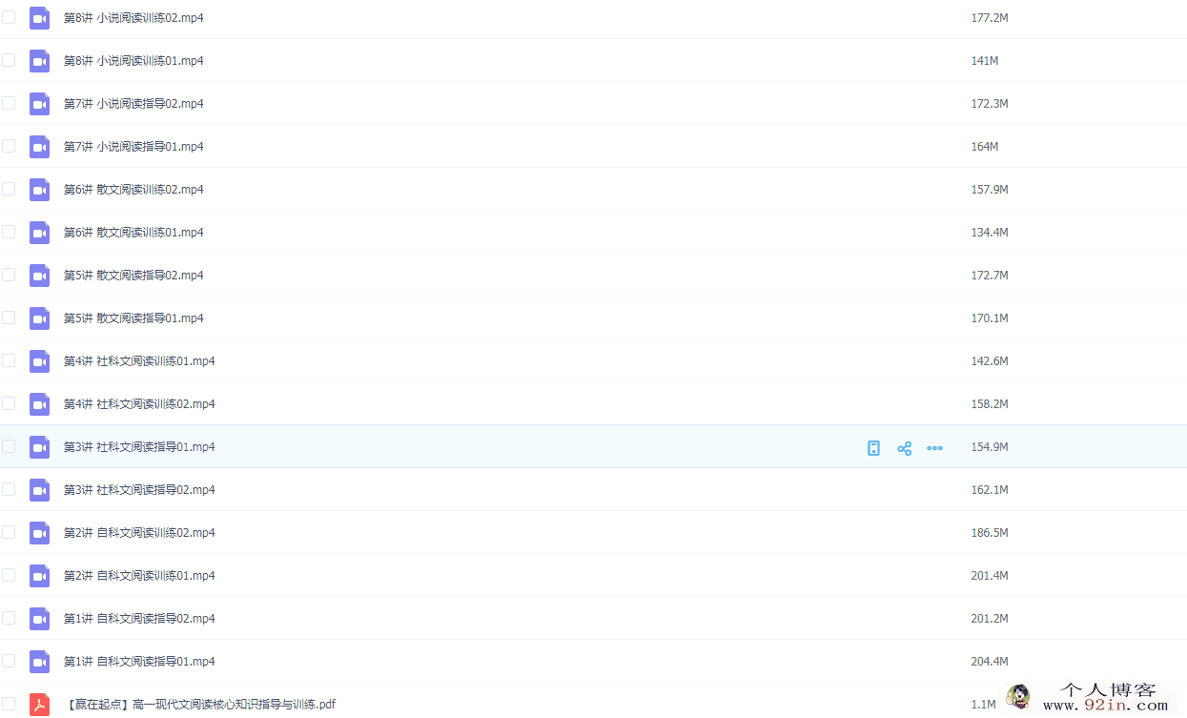Screen dimensions: 1187x718
Task: Tick the checkbox for 第4讲 社科文阅读训练02.mp4
Action: (9, 403)
